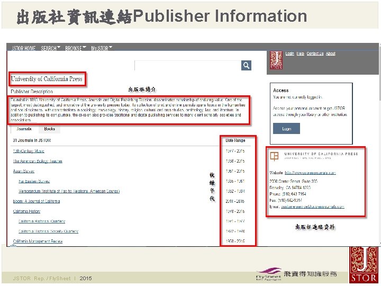
Task: Click the University of California Press logo icon
Action: [274, 156]
